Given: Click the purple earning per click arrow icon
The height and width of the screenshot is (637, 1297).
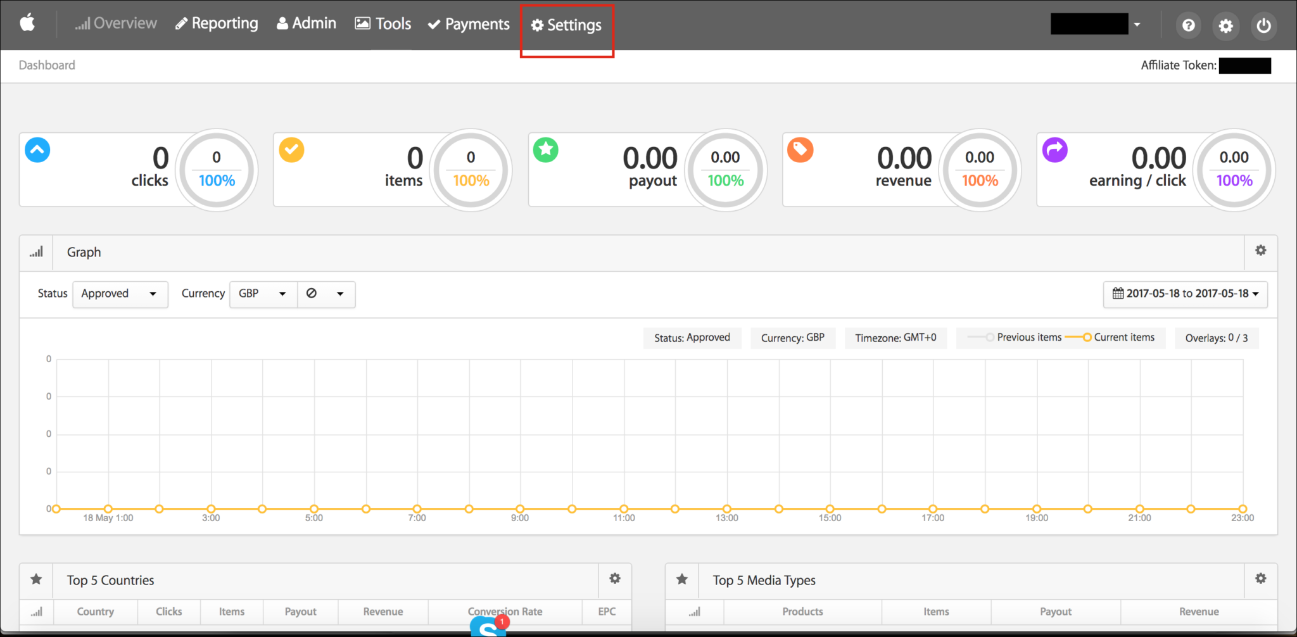Looking at the screenshot, I should pos(1055,150).
